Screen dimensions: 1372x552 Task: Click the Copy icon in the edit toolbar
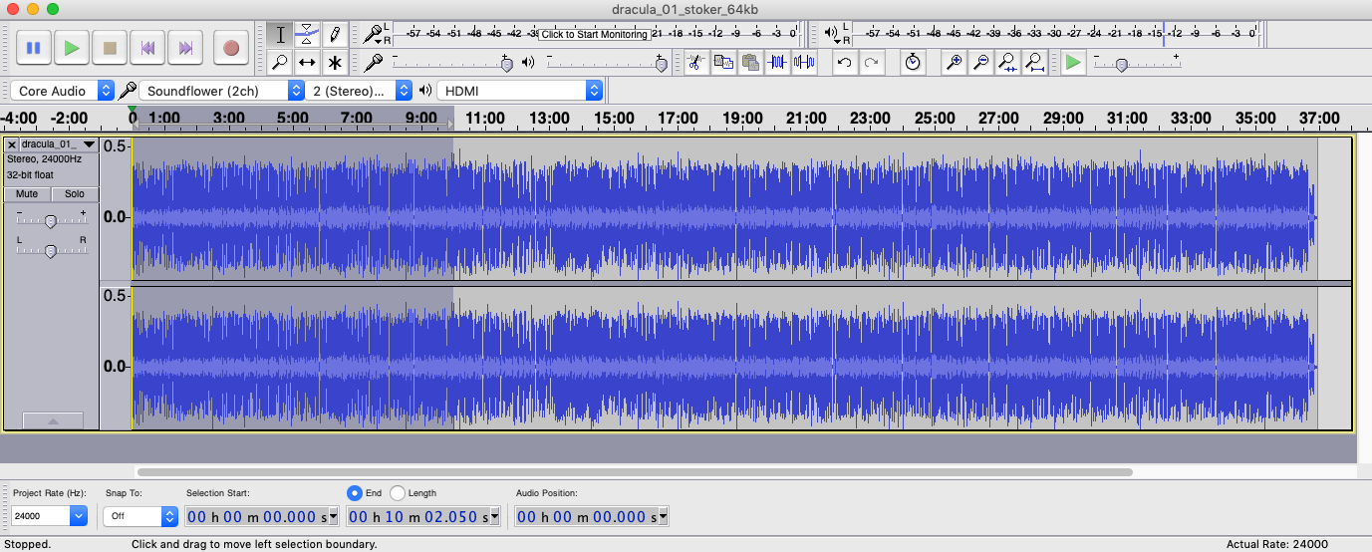tap(723, 62)
